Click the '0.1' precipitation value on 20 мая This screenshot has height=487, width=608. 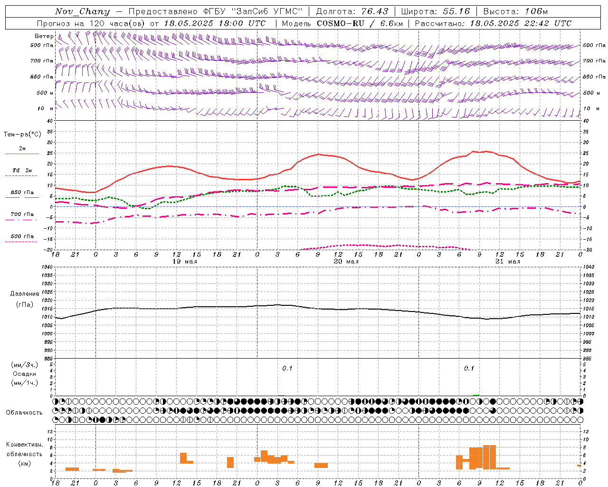(287, 369)
